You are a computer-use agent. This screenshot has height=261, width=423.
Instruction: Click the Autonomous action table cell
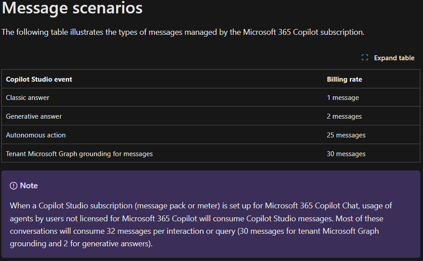36,135
